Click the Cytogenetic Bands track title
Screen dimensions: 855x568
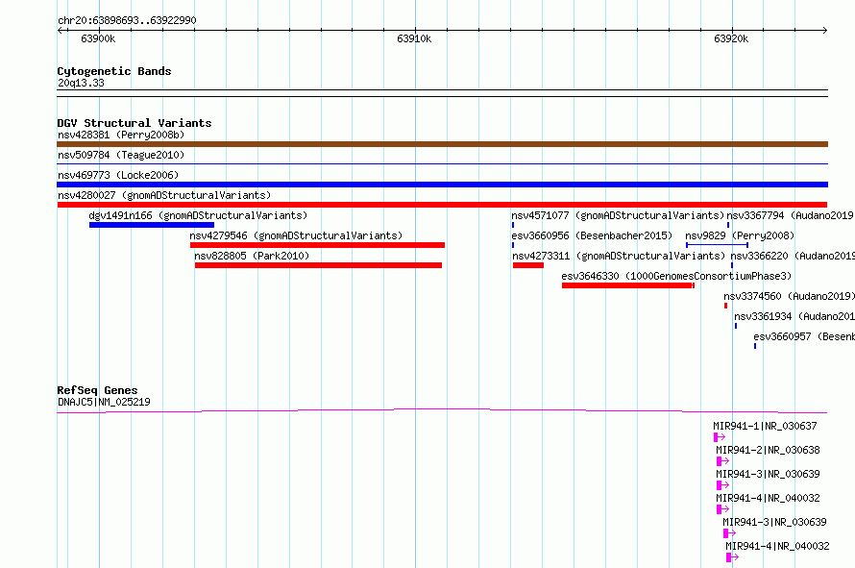pos(114,71)
